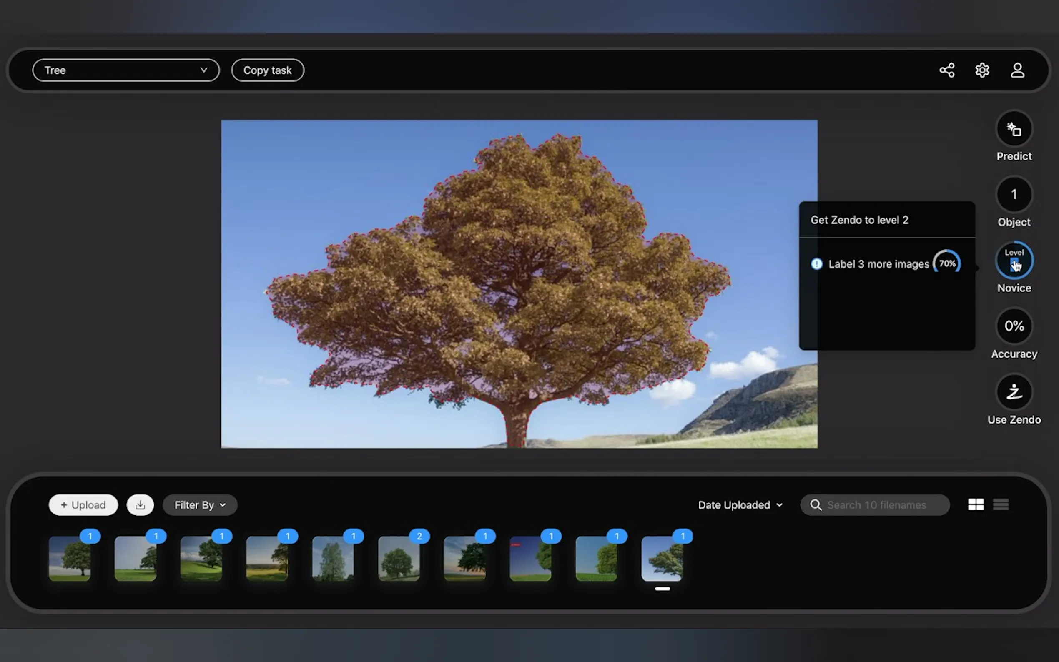Switch to grid view layout
The width and height of the screenshot is (1059, 662).
[976, 505]
